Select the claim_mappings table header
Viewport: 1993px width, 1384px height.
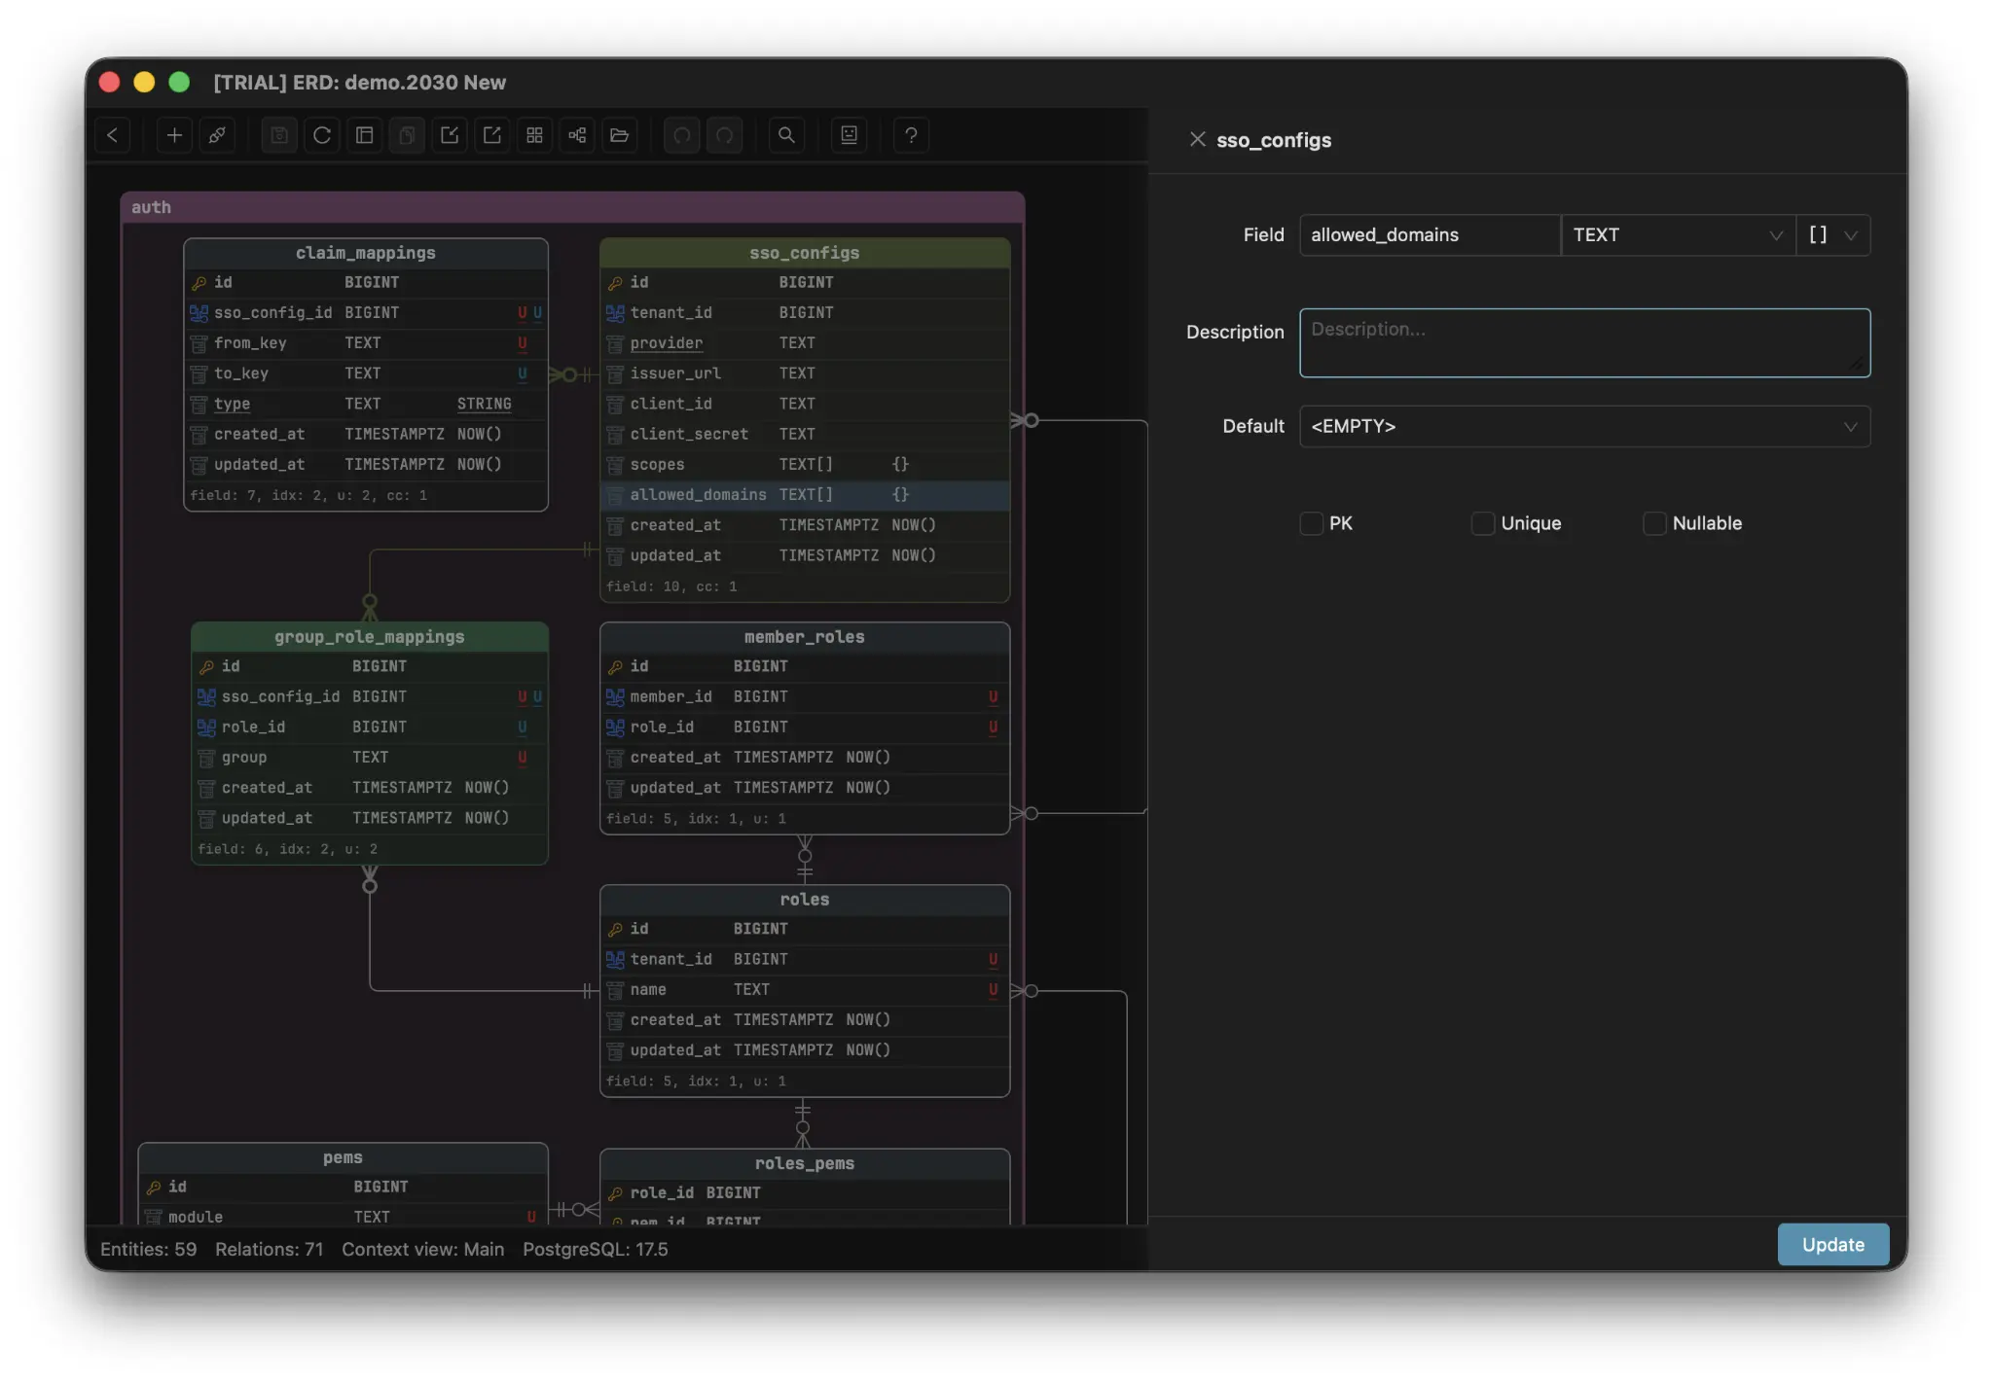click(366, 253)
